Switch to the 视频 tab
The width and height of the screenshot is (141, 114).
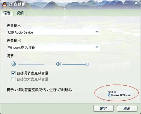tap(20, 13)
